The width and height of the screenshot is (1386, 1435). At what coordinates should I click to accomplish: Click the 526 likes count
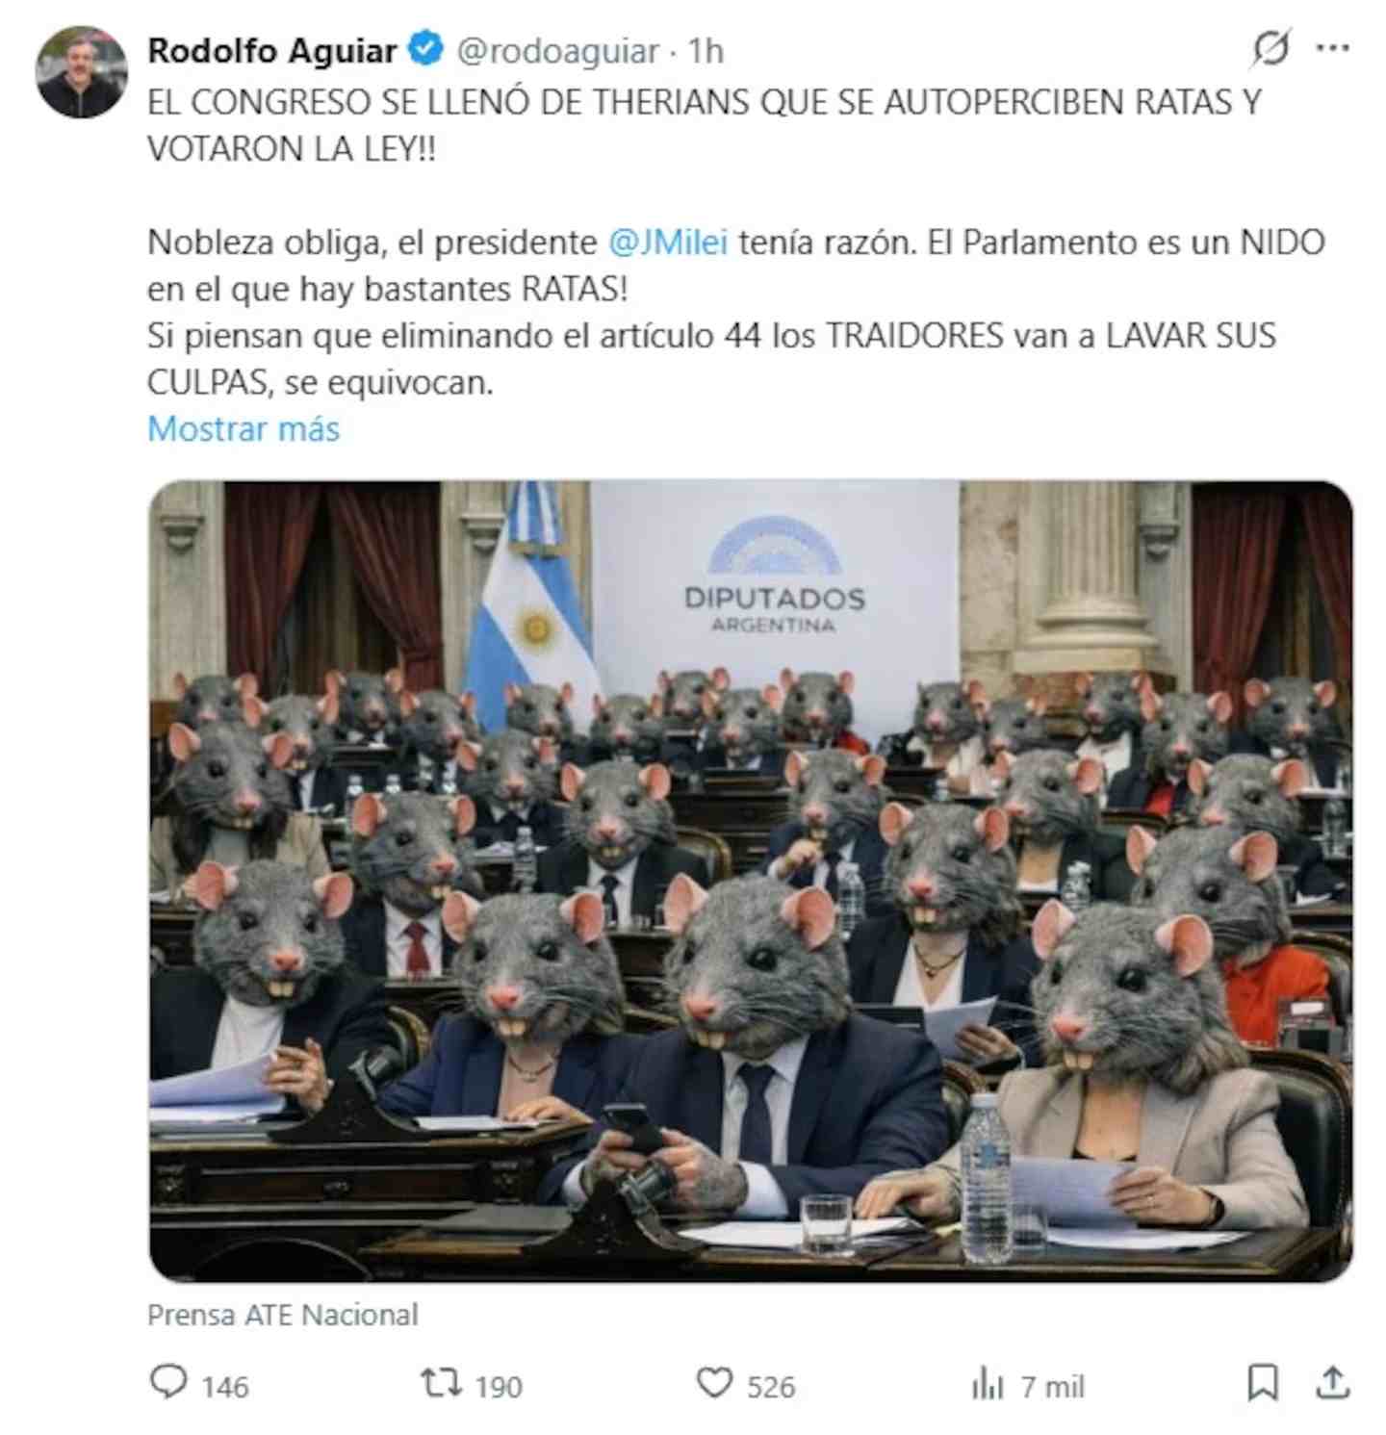tap(772, 1387)
